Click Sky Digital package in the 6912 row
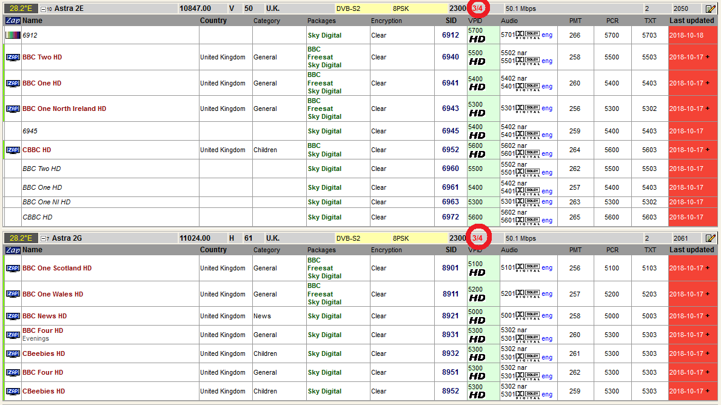Viewport: 721px width, 405px height. [324, 35]
